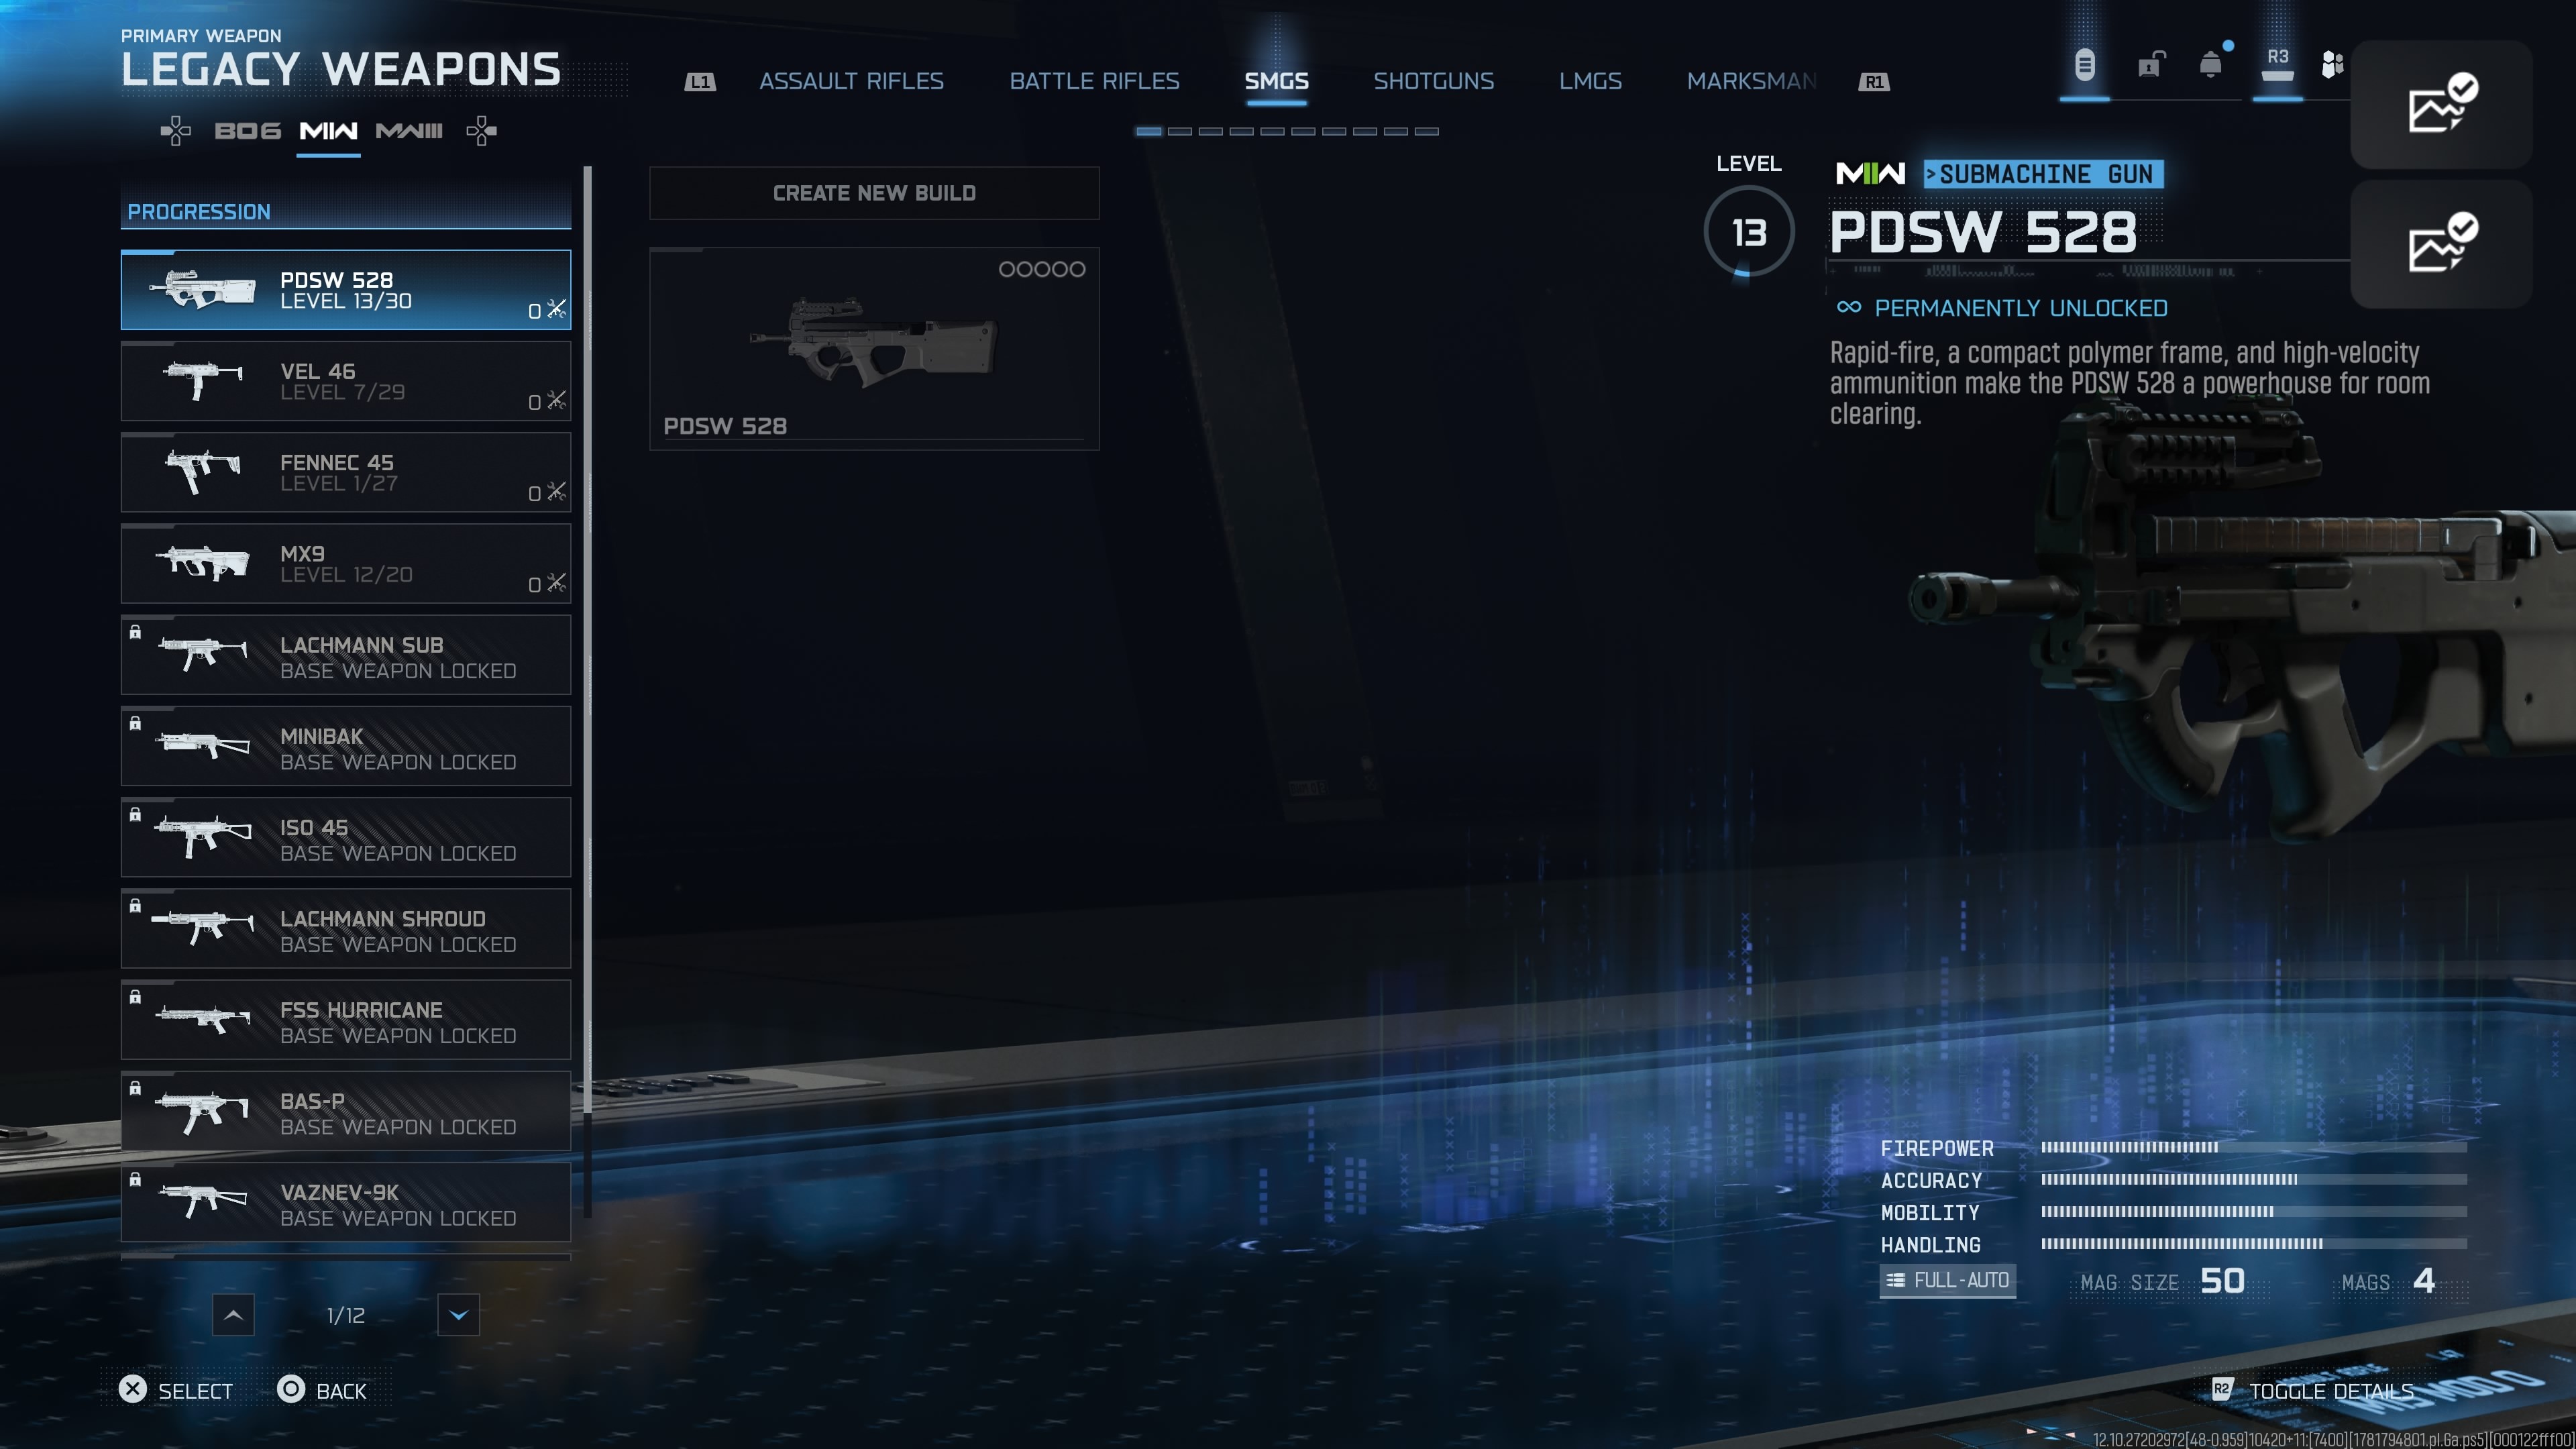This screenshot has height=1449, width=2576.
Task: Click the left d-pad game switch icon
Action: click(x=176, y=131)
